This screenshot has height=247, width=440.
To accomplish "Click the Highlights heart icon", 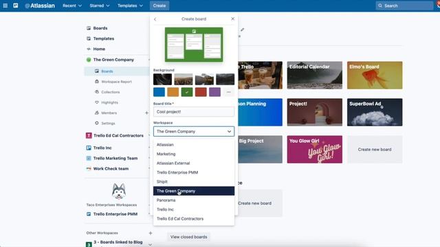I will pos(97,102).
